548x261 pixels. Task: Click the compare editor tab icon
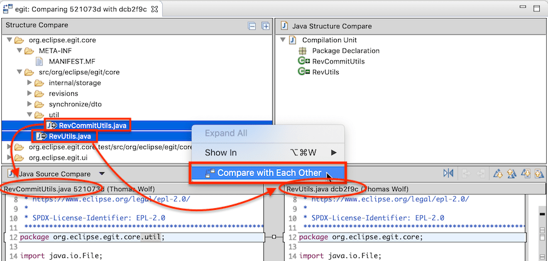point(8,9)
